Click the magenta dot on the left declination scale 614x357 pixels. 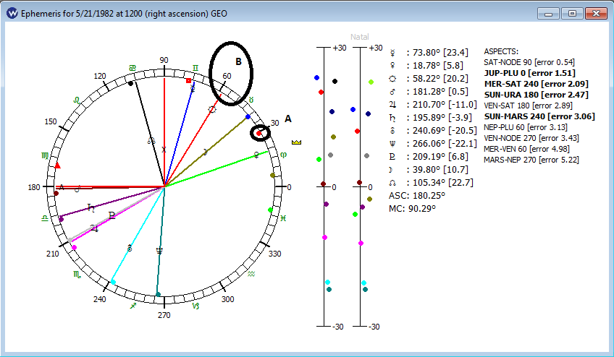coord(324,237)
